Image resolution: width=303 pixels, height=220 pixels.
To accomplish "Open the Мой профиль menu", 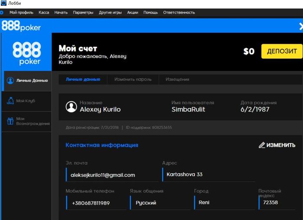I will point(21,13).
